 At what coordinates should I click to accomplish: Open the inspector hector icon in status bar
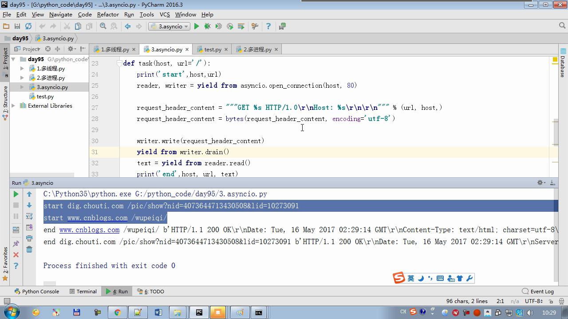click(x=561, y=301)
